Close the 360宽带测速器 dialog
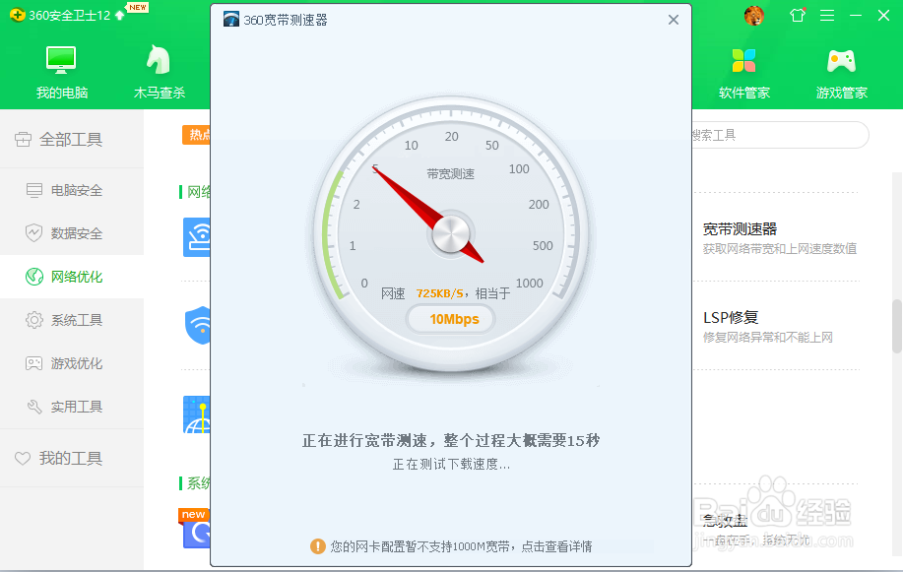Image resolution: width=903 pixels, height=572 pixels. tap(674, 20)
